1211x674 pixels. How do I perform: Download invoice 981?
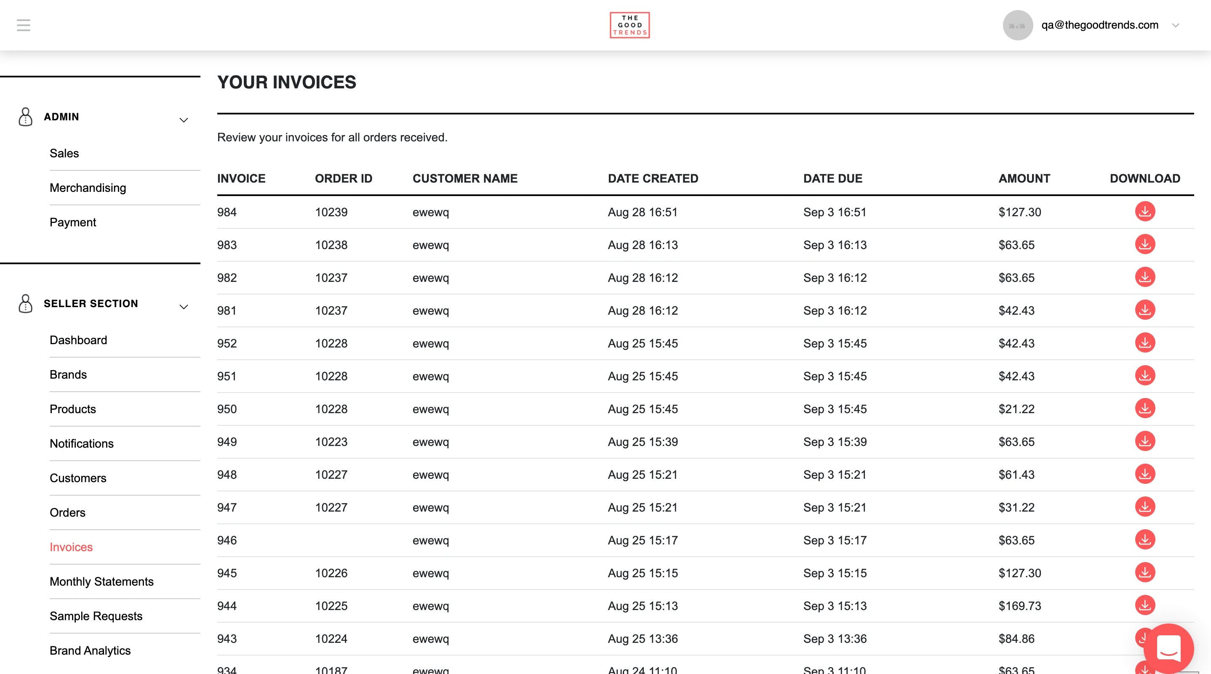pos(1145,310)
